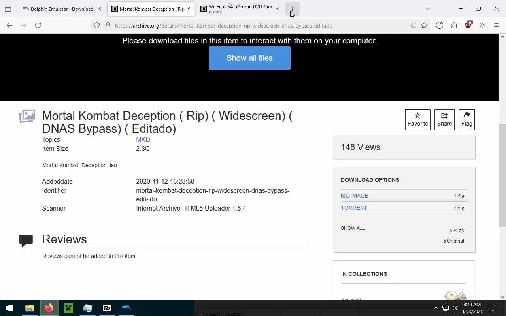The image size is (506, 316).
Task: Click the Reviews speech bubble icon
Action: click(26, 241)
